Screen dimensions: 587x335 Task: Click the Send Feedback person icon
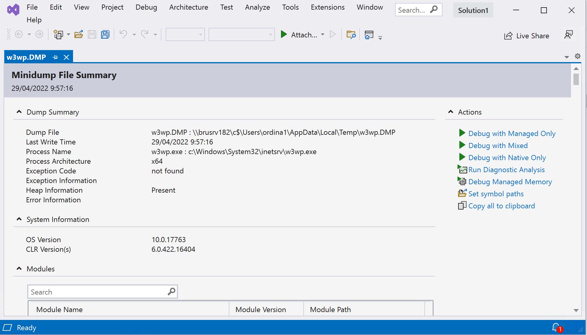pos(569,35)
